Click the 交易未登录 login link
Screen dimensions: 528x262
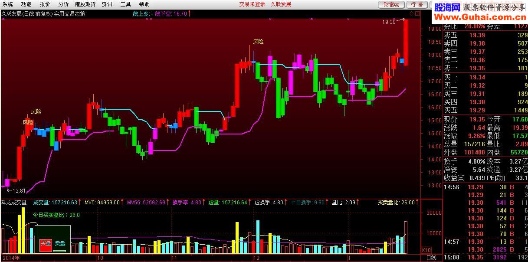(x=252, y=4)
